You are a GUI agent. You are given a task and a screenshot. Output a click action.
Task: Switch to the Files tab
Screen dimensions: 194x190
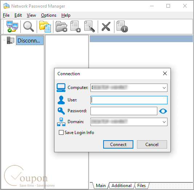coord(142,186)
